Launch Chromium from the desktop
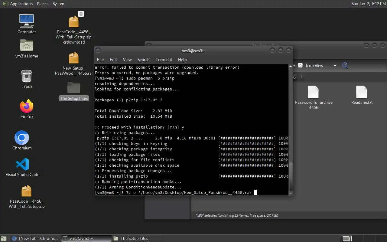387x242 pixels. point(22,138)
